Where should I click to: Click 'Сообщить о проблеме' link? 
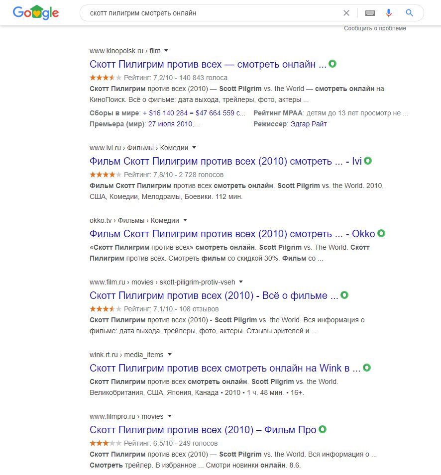[375, 28]
